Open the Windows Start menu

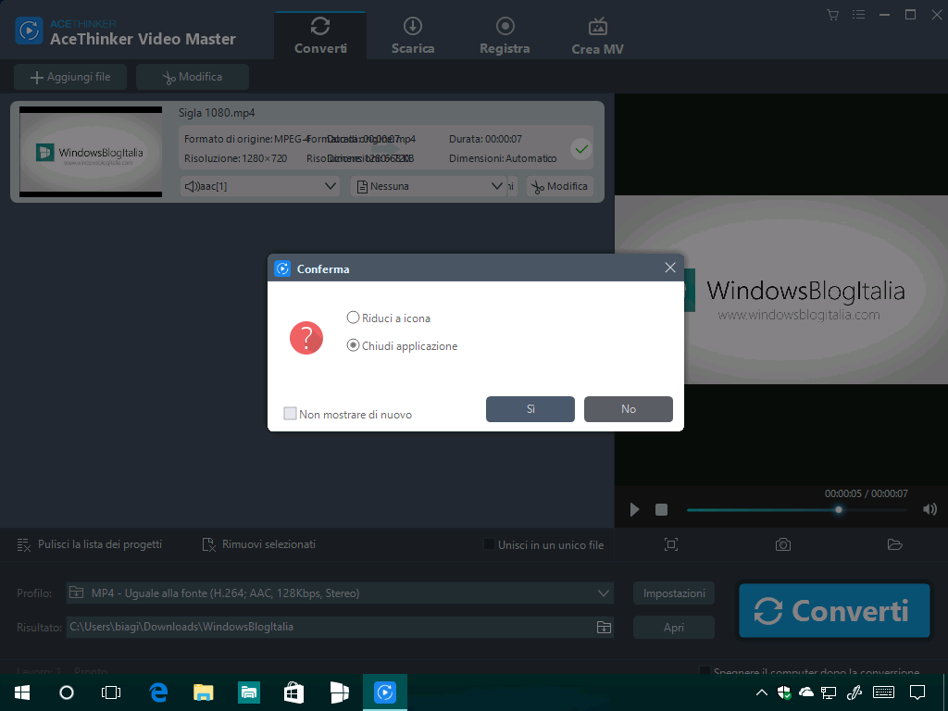tap(22, 692)
